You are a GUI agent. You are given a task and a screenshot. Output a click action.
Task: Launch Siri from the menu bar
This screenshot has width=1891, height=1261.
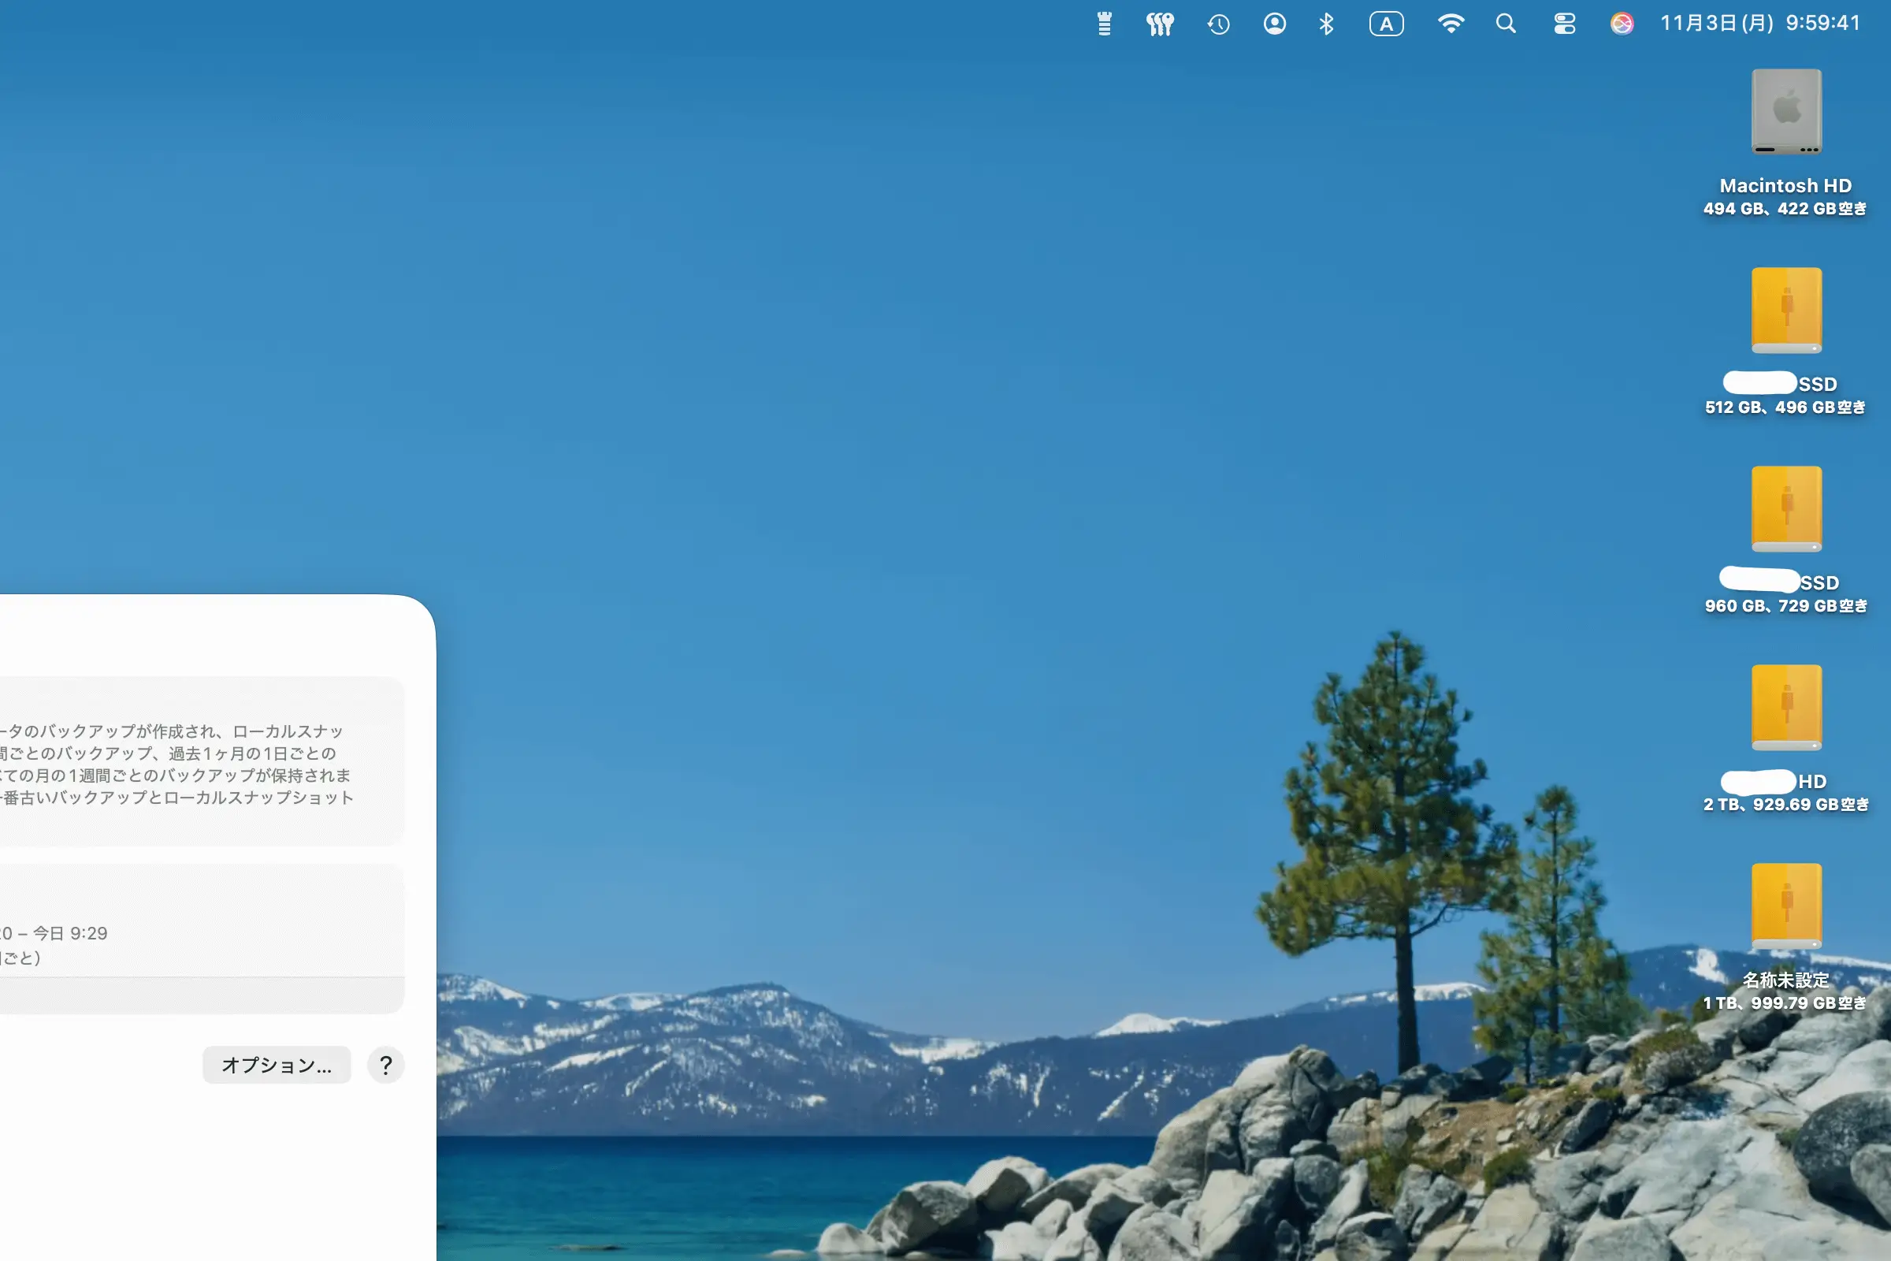(1621, 24)
